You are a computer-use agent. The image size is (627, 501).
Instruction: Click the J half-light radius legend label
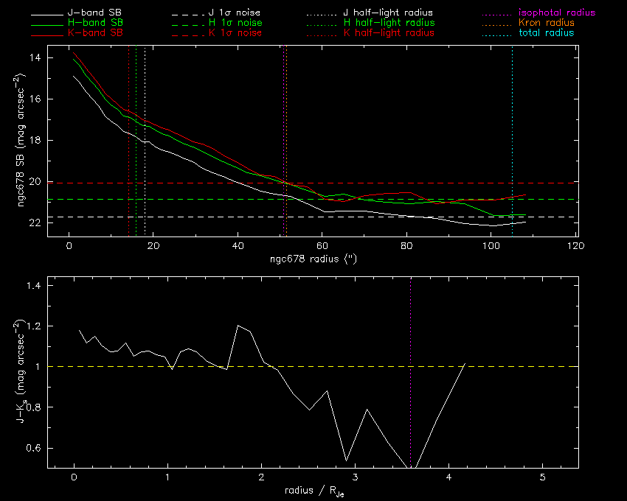pyautogui.click(x=388, y=13)
